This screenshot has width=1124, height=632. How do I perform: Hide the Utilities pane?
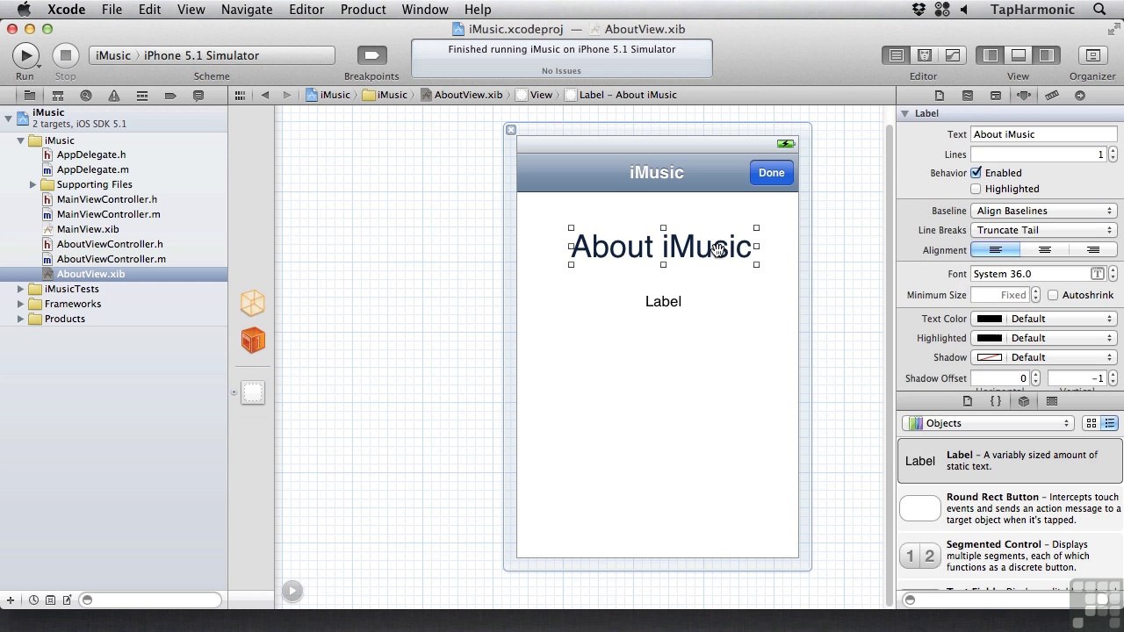[1046, 55]
